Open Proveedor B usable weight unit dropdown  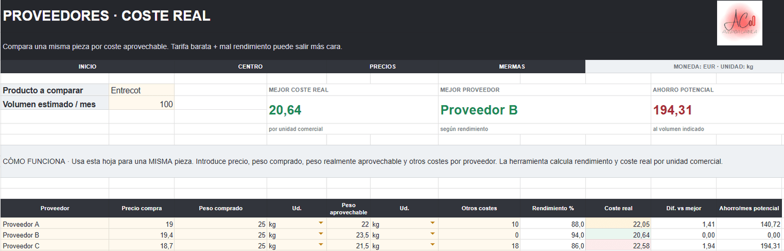[x=432, y=235]
